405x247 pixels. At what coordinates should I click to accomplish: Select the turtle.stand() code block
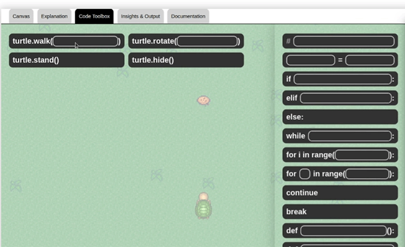[66, 60]
